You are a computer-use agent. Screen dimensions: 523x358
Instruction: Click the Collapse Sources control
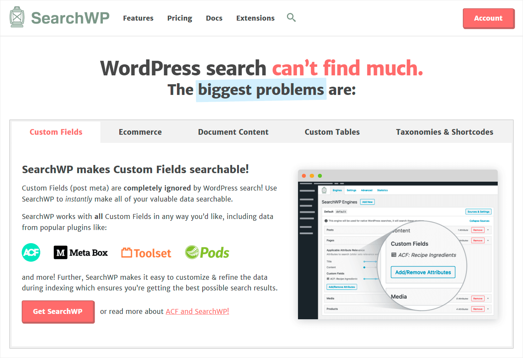[x=479, y=221]
